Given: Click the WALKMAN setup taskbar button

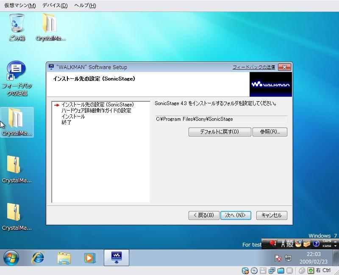Looking at the screenshot, I should coord(117,258).
